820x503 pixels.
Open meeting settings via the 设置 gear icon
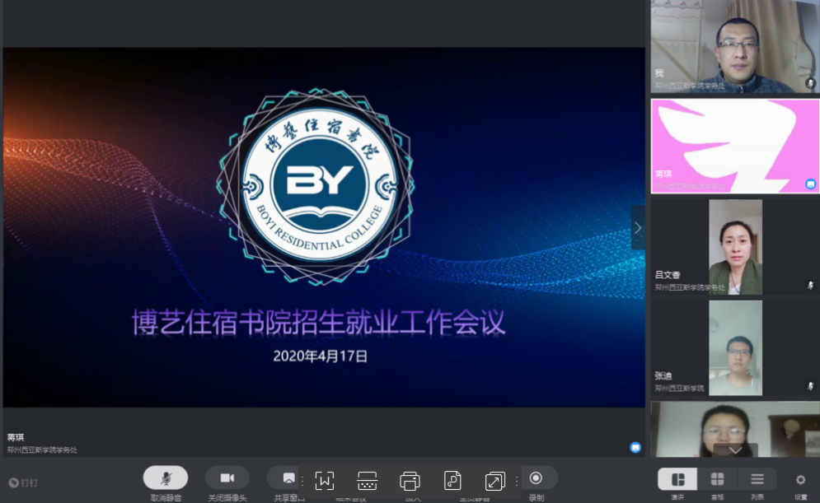(799, 480)
